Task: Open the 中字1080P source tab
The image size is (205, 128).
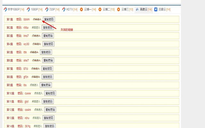Action: tap(14, 9)
